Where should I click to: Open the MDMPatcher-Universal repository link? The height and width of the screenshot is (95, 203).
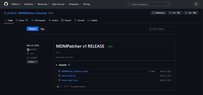(x=33, y=13)
